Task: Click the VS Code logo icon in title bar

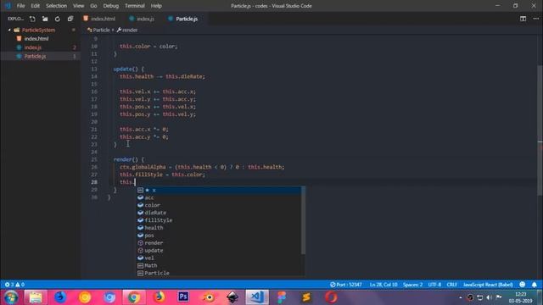Action: [8, 6]
